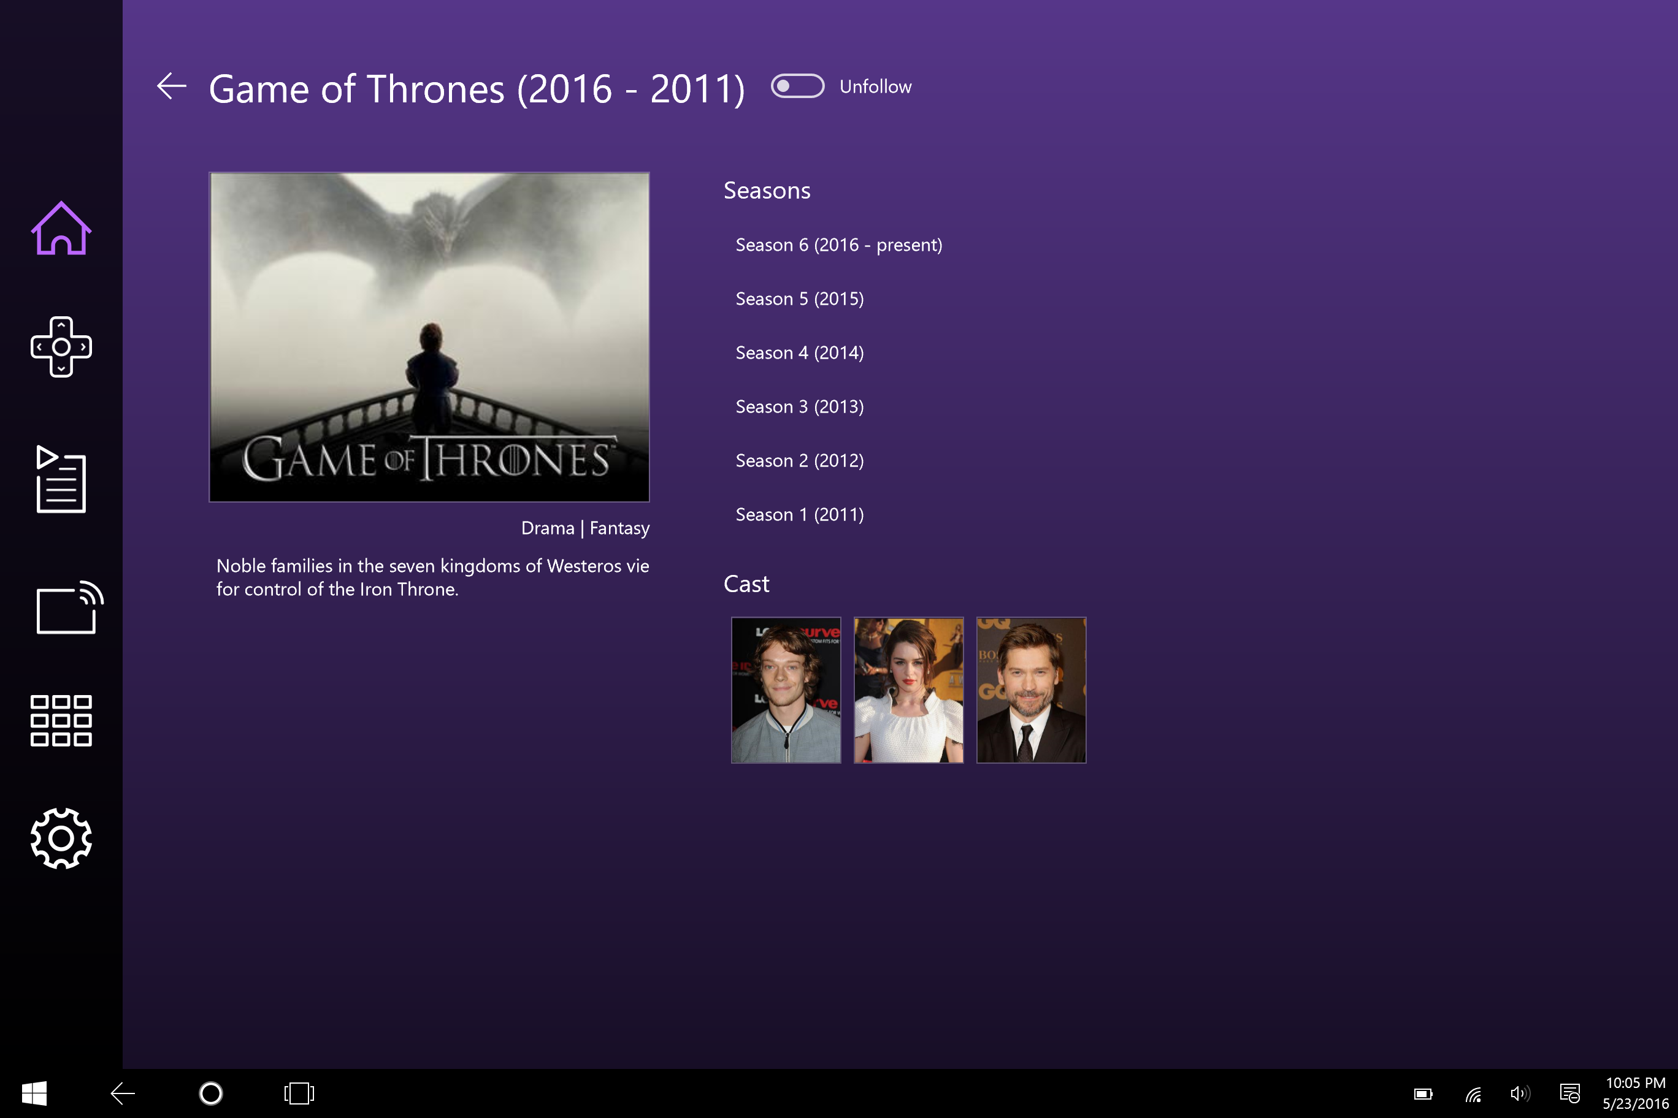Click the title 'Game of Thrones (2016 - 2011)'
This screenshot has width=1678, height=1118.
coord(477,89)
